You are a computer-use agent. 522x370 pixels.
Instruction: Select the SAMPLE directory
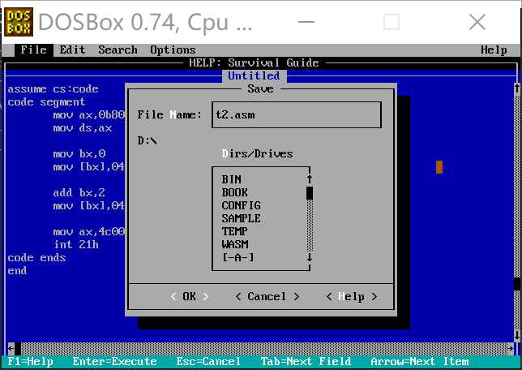pos(241,218)
